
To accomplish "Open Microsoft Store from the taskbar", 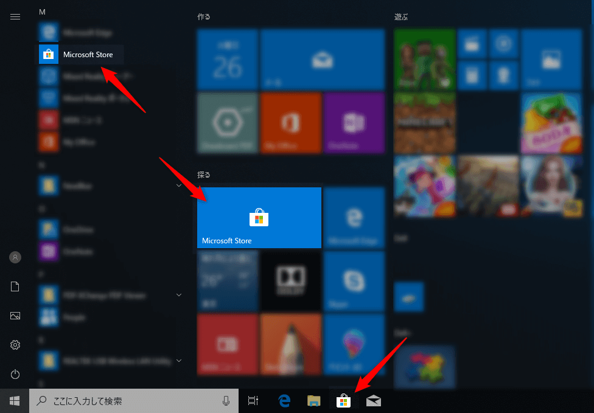I will [344, 400].
